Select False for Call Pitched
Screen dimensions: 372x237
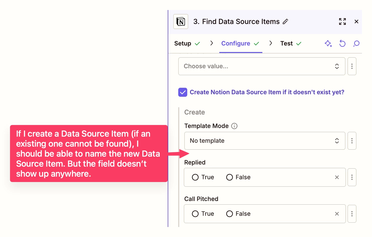[230, 214]
